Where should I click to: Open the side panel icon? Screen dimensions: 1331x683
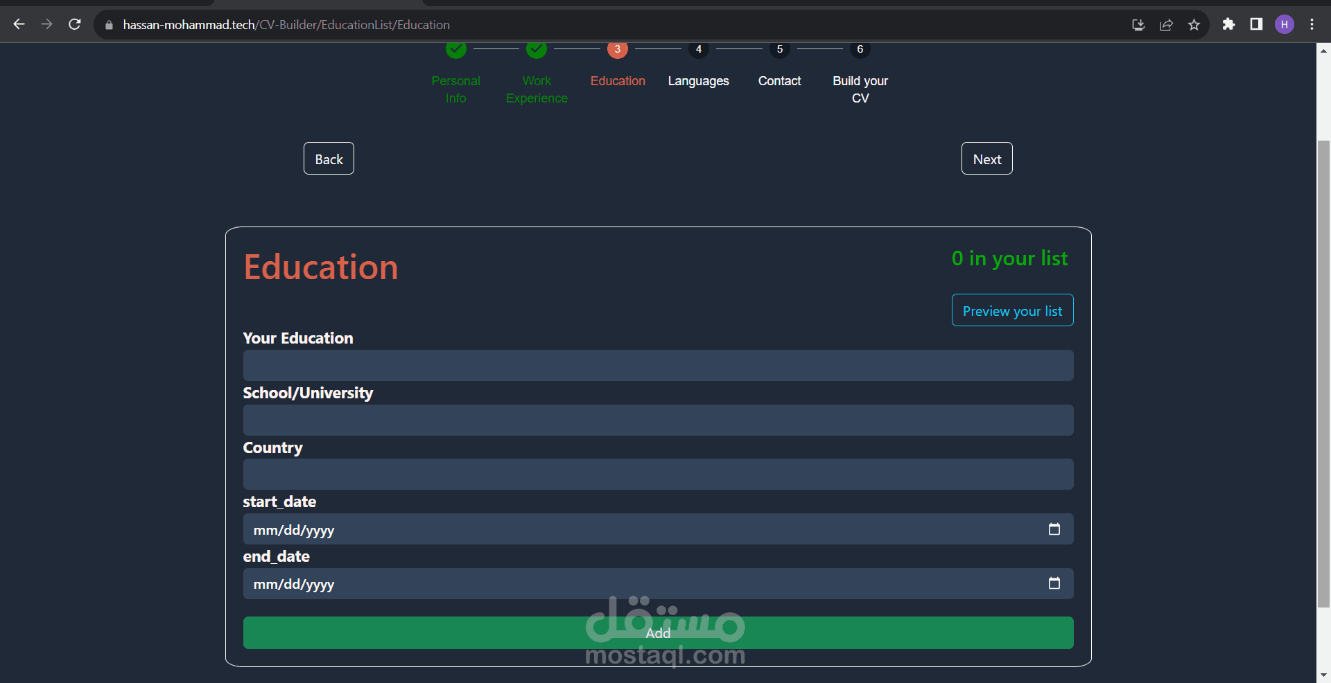pyautogui.click(x=1256, y=24)
